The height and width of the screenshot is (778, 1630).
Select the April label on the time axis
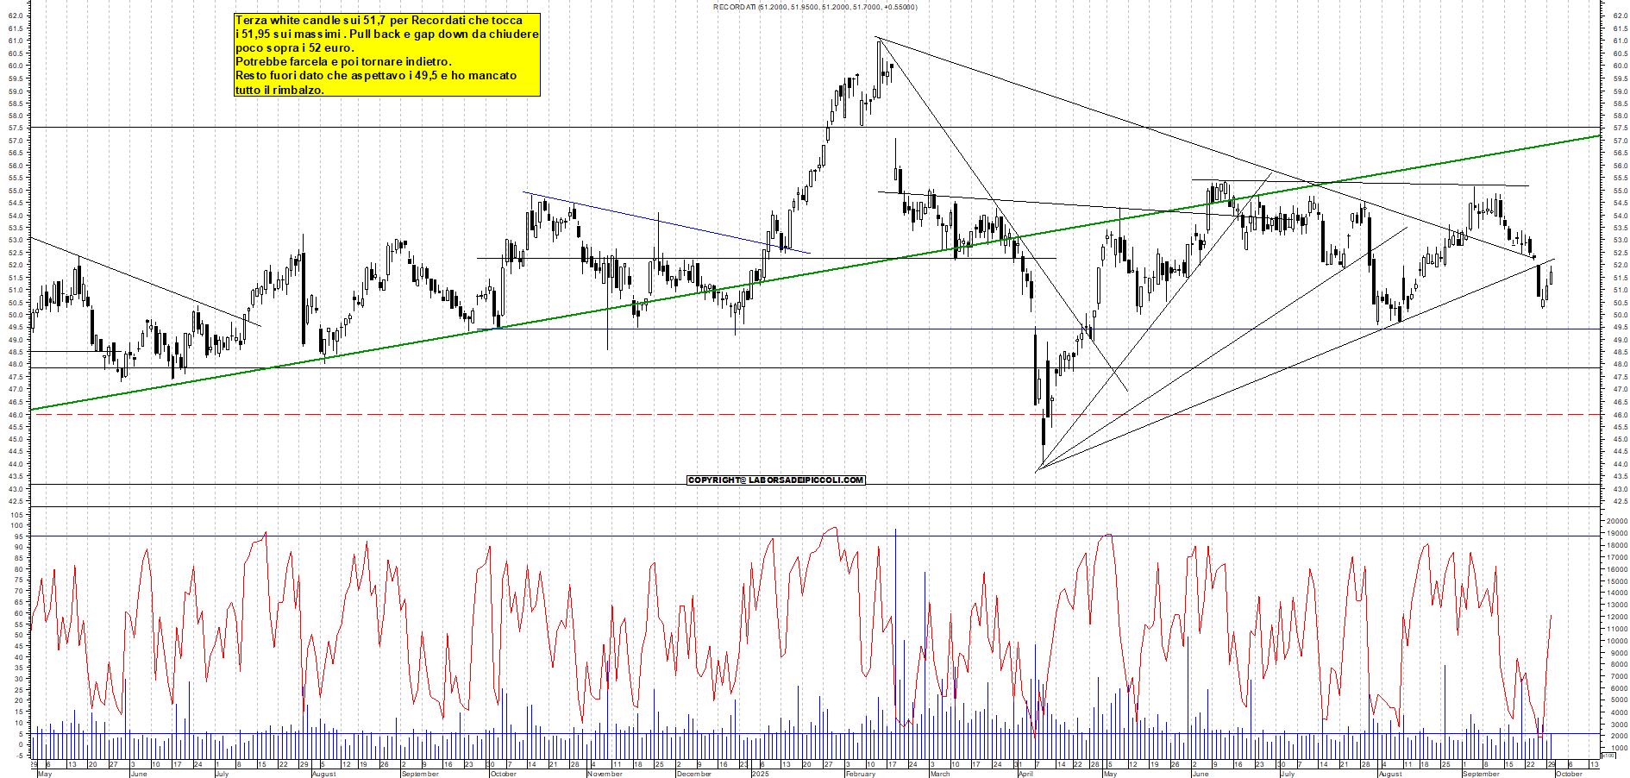click(x=1025, y=774)
